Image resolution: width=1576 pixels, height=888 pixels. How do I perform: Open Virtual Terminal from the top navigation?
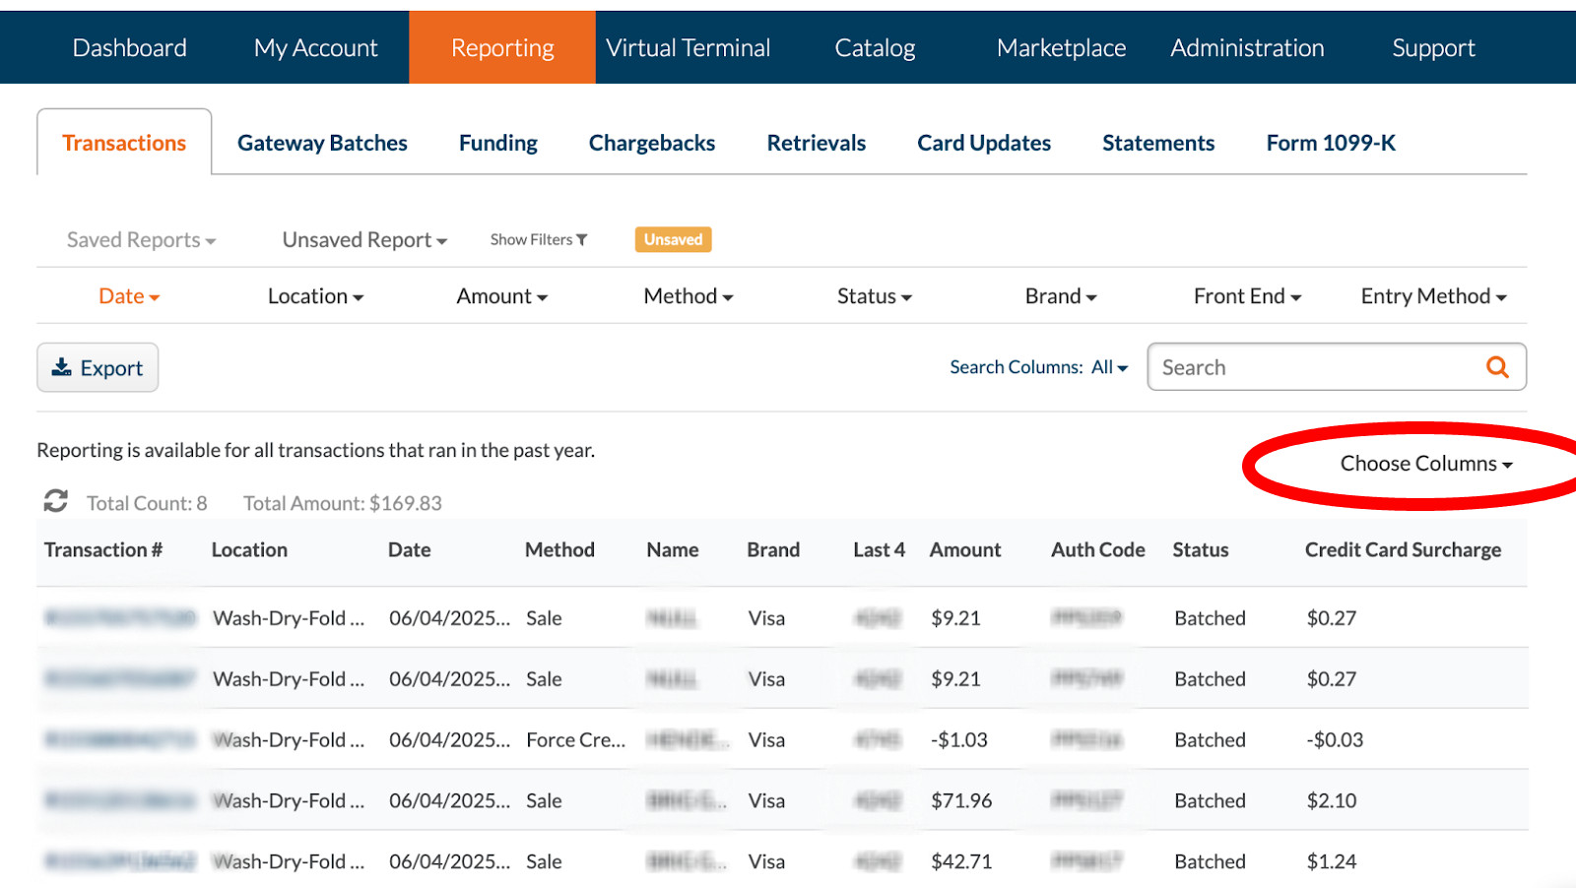(689, 47)
